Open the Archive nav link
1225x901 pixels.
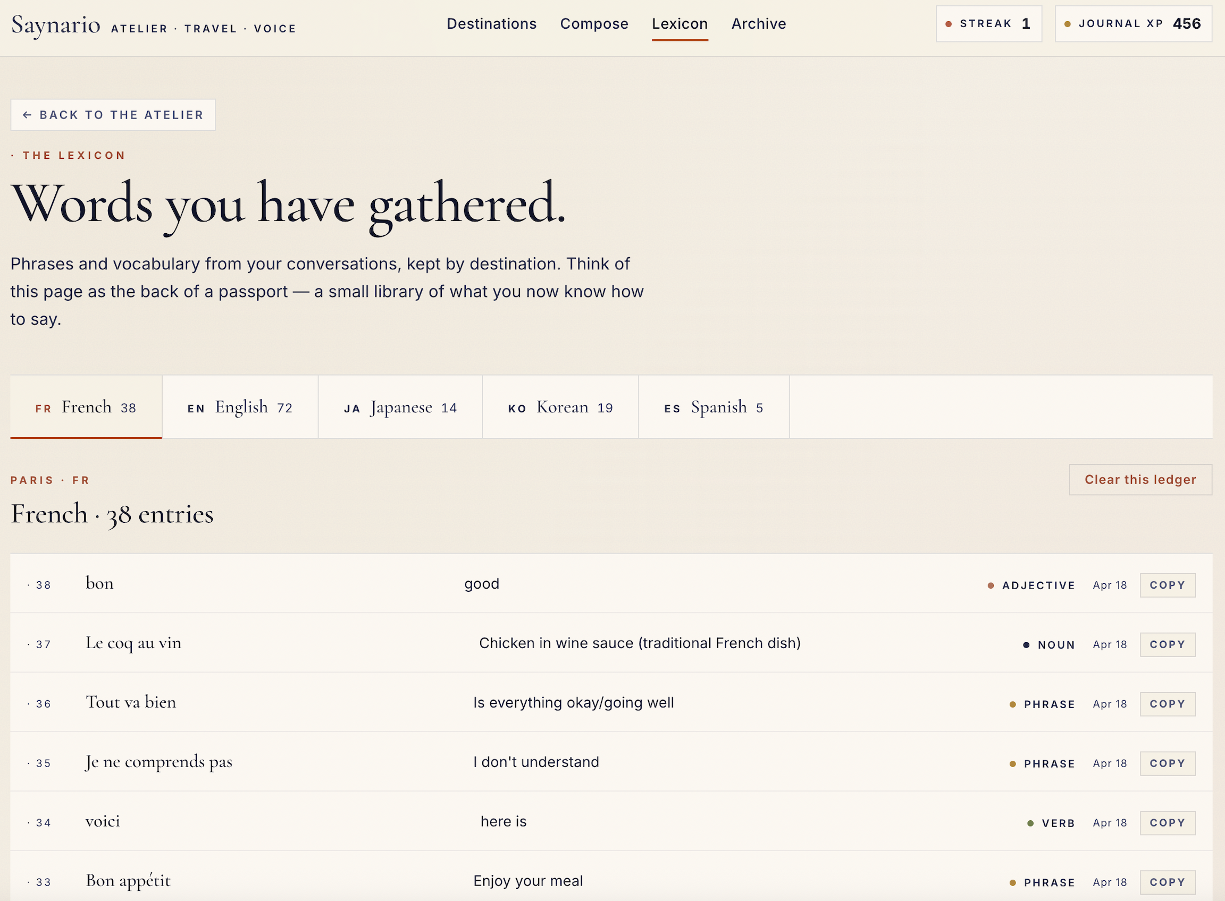(758, 24)
